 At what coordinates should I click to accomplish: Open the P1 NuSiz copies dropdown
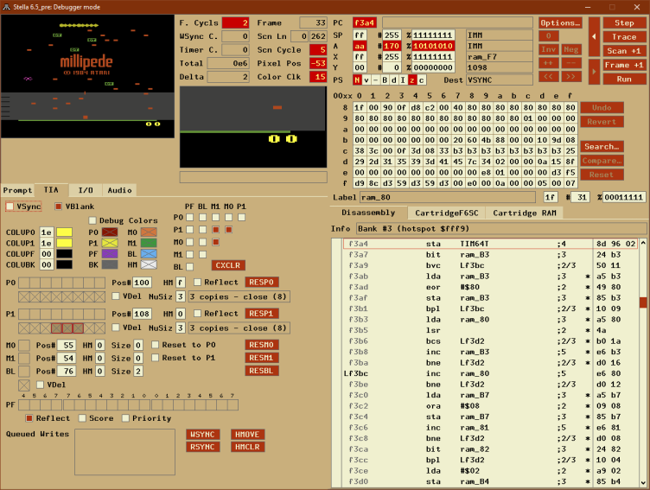pos(231,328)
